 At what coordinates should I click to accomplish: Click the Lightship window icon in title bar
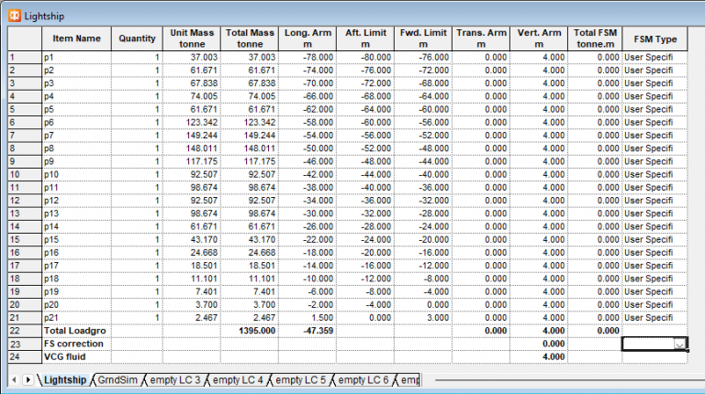(15, 15)
